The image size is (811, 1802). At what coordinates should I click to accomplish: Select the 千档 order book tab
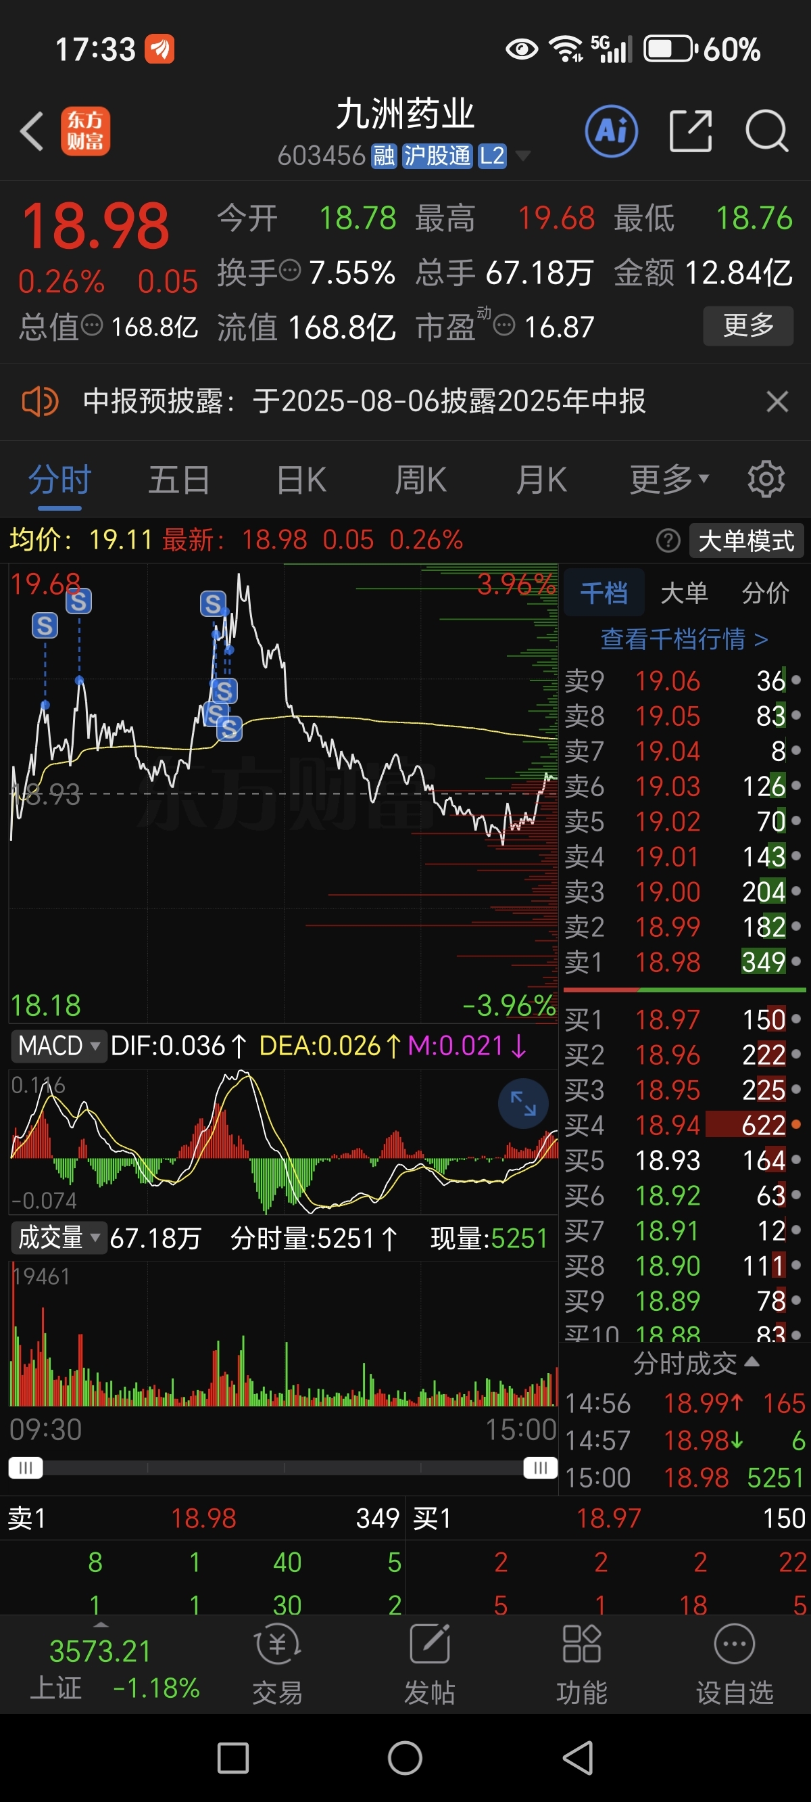tap(604, 593)
